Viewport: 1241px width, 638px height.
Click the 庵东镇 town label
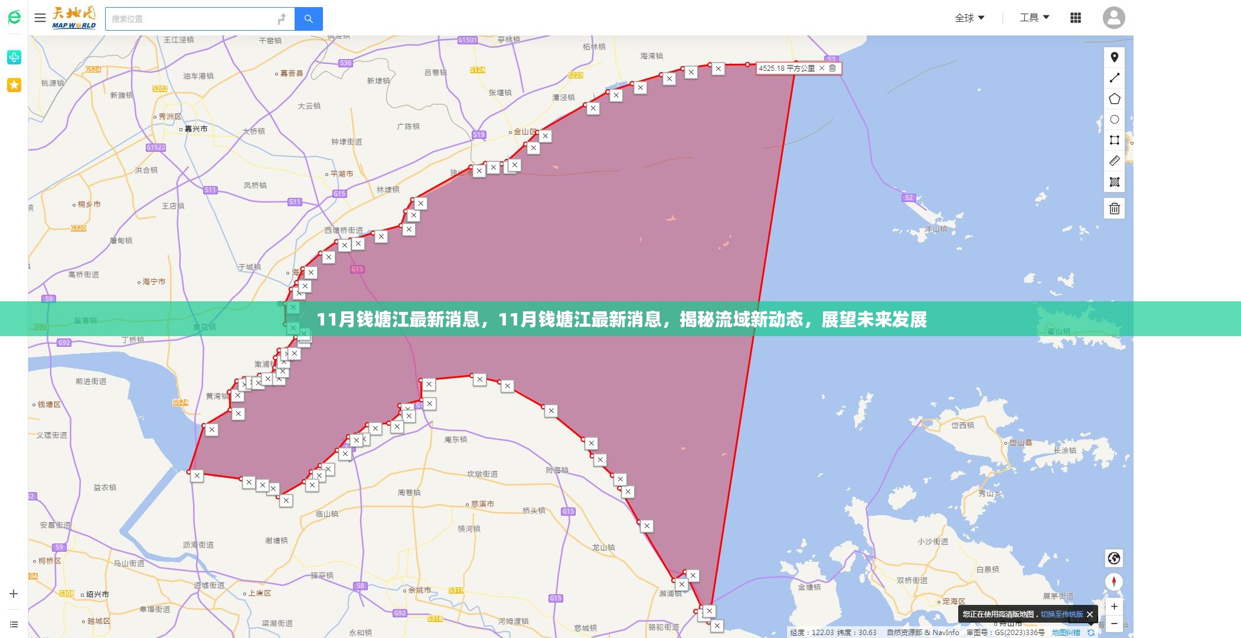pos(455,440)
